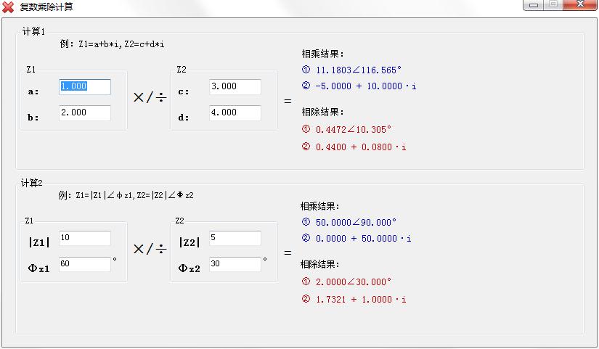Click 计算2 quotient 2.0000∠30.000°
The image size is (599, 349).
click(353, 282)
